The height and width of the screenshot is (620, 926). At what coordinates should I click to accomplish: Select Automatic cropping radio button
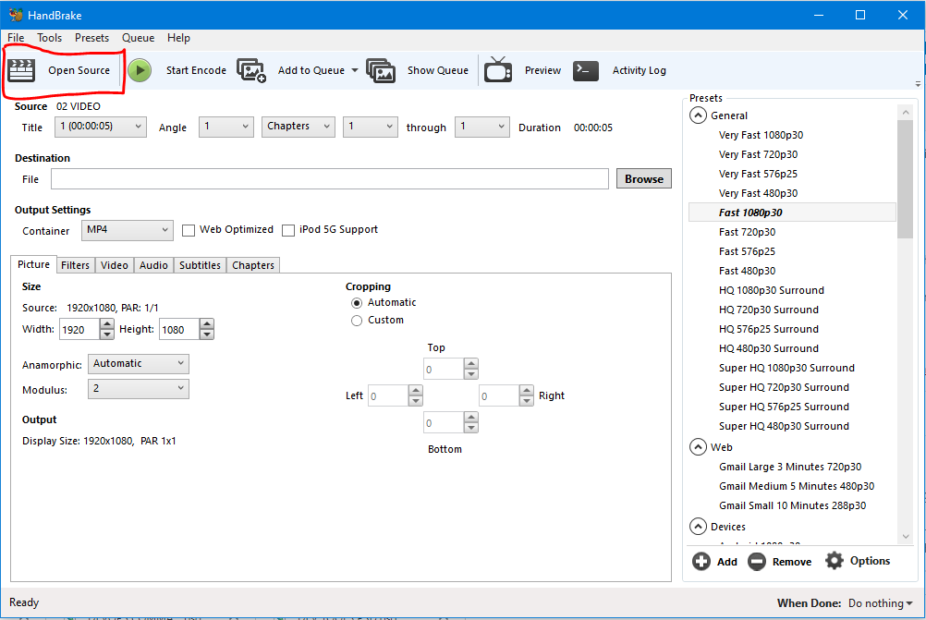(x=357, y=303)
